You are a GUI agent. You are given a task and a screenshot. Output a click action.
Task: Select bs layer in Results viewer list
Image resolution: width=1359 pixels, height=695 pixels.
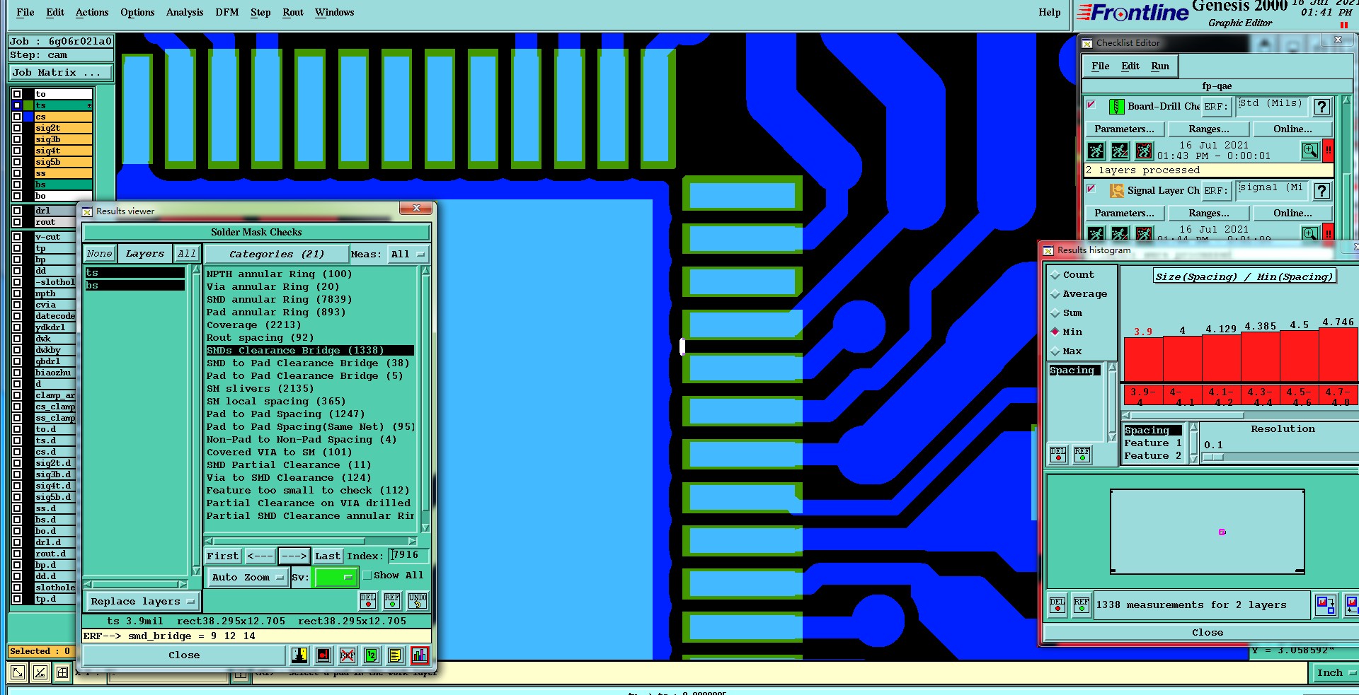(x=134, y=286)
